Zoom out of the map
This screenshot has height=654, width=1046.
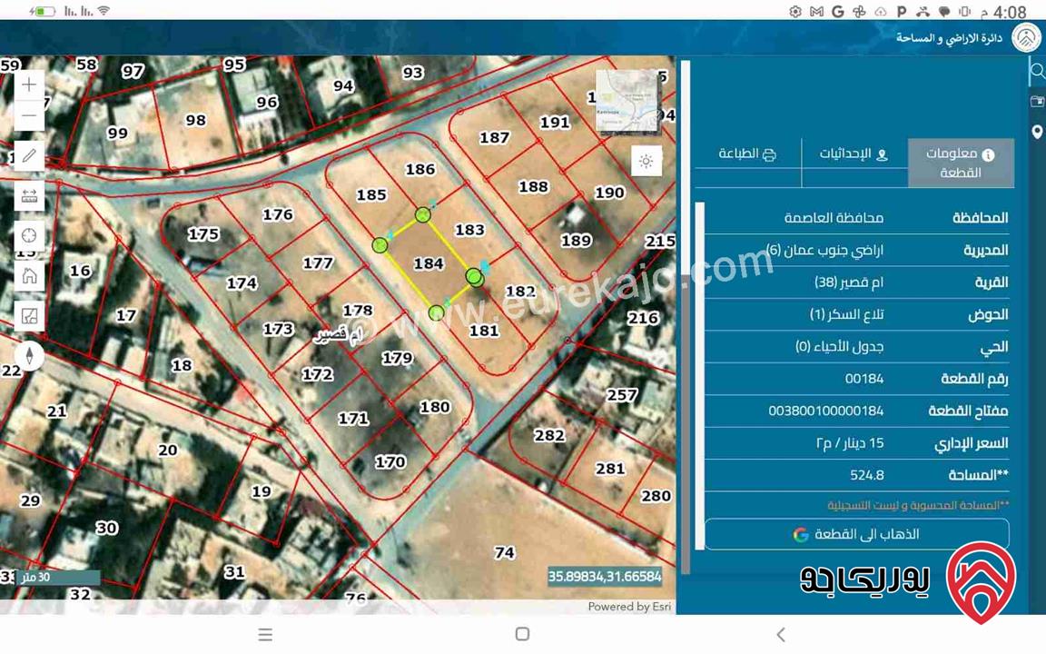coord(29,116)
